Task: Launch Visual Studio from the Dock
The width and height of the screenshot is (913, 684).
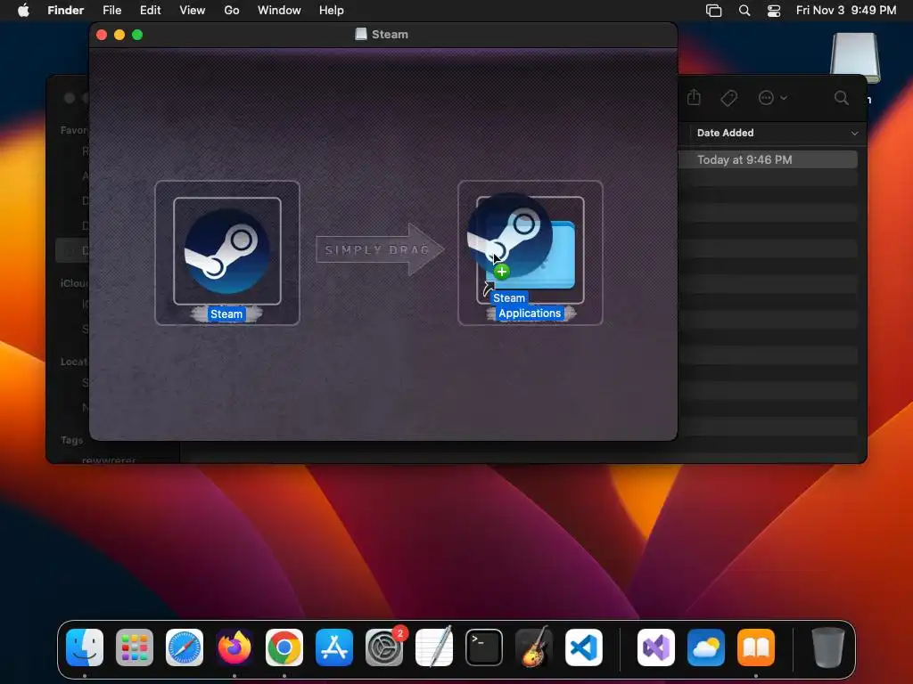Action: 656,647
